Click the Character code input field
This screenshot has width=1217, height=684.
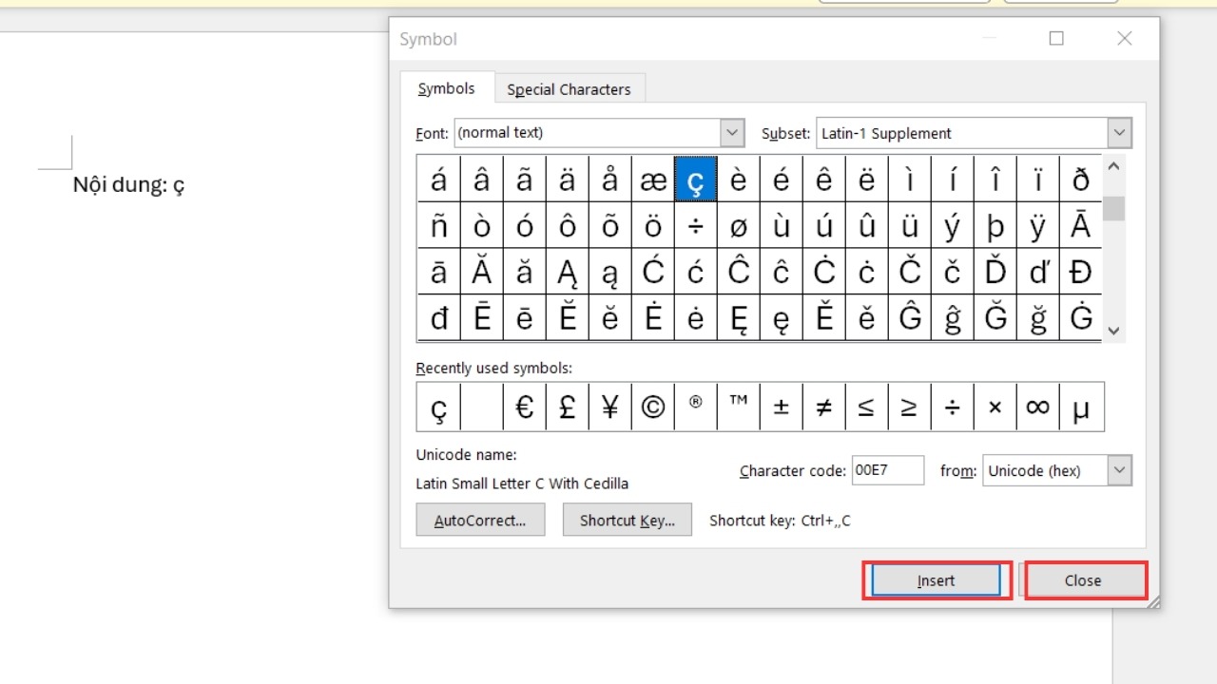click(888, 470)
